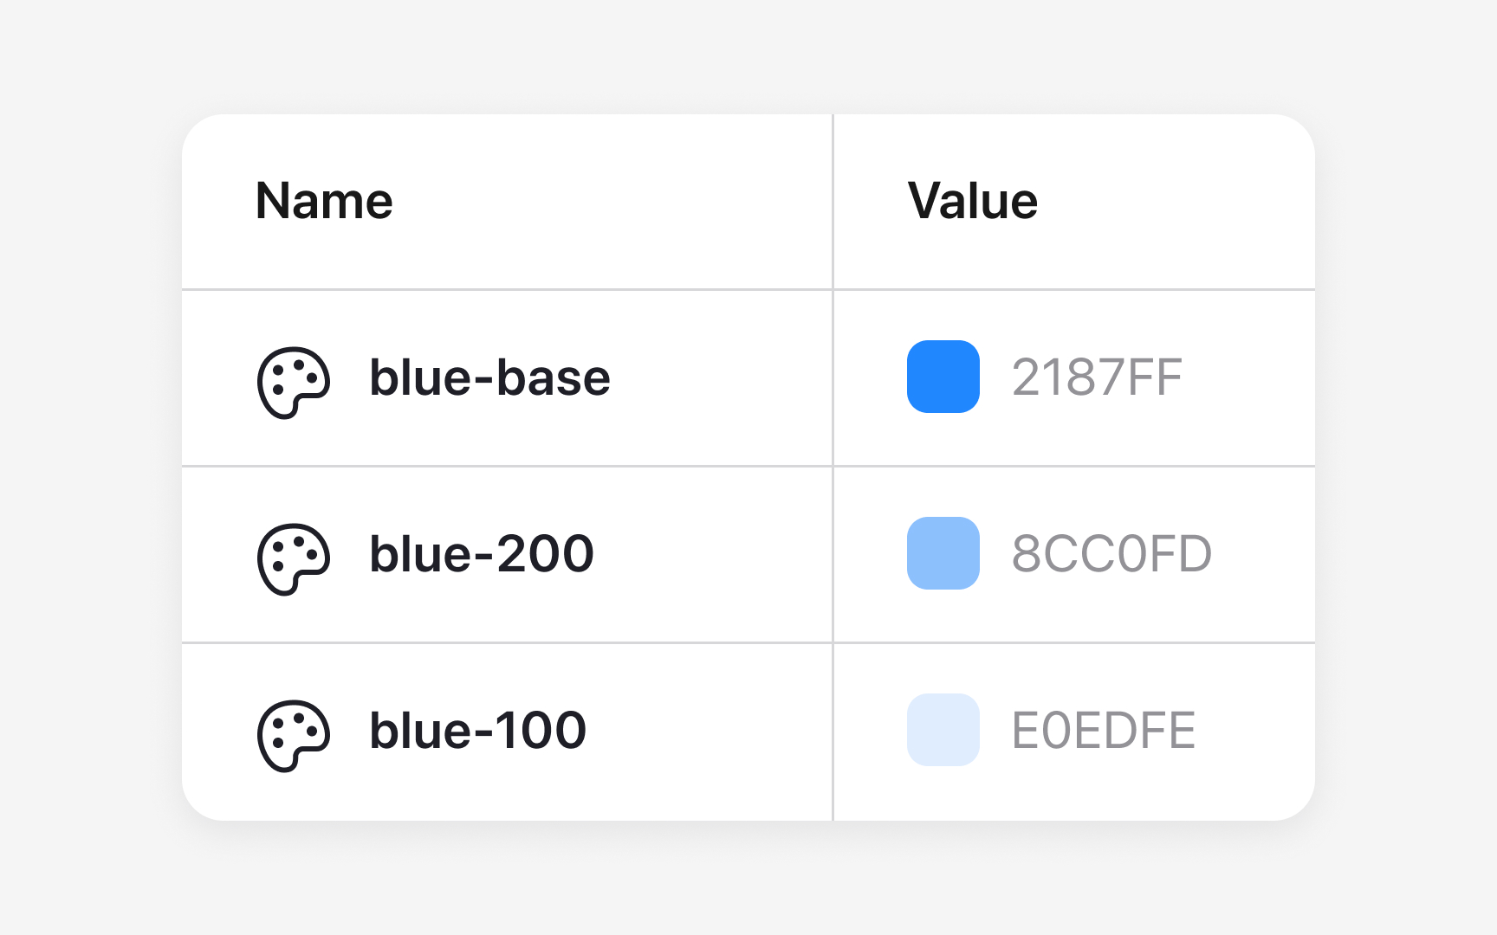Image resolution: width=1497 pixels, height=935 pixels.
Task: Edit the 8CC0FD hex value text
Action: coord(1111,555)
